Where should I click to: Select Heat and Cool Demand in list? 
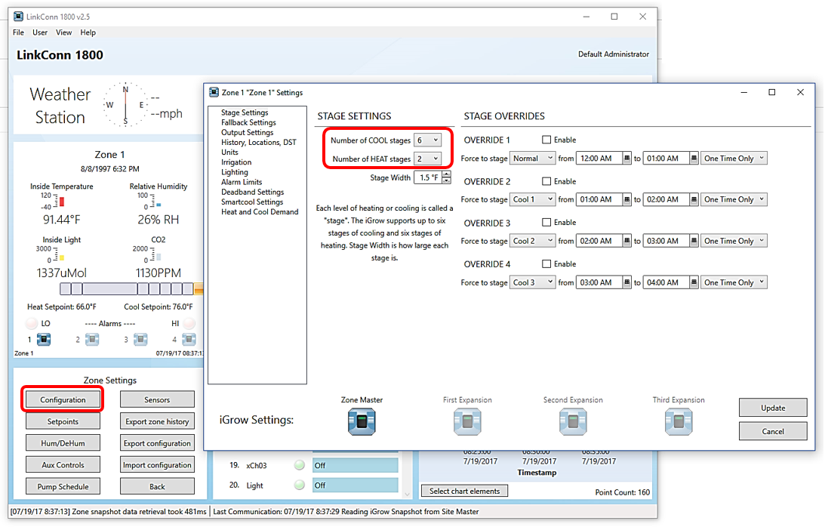coord(260,211)
